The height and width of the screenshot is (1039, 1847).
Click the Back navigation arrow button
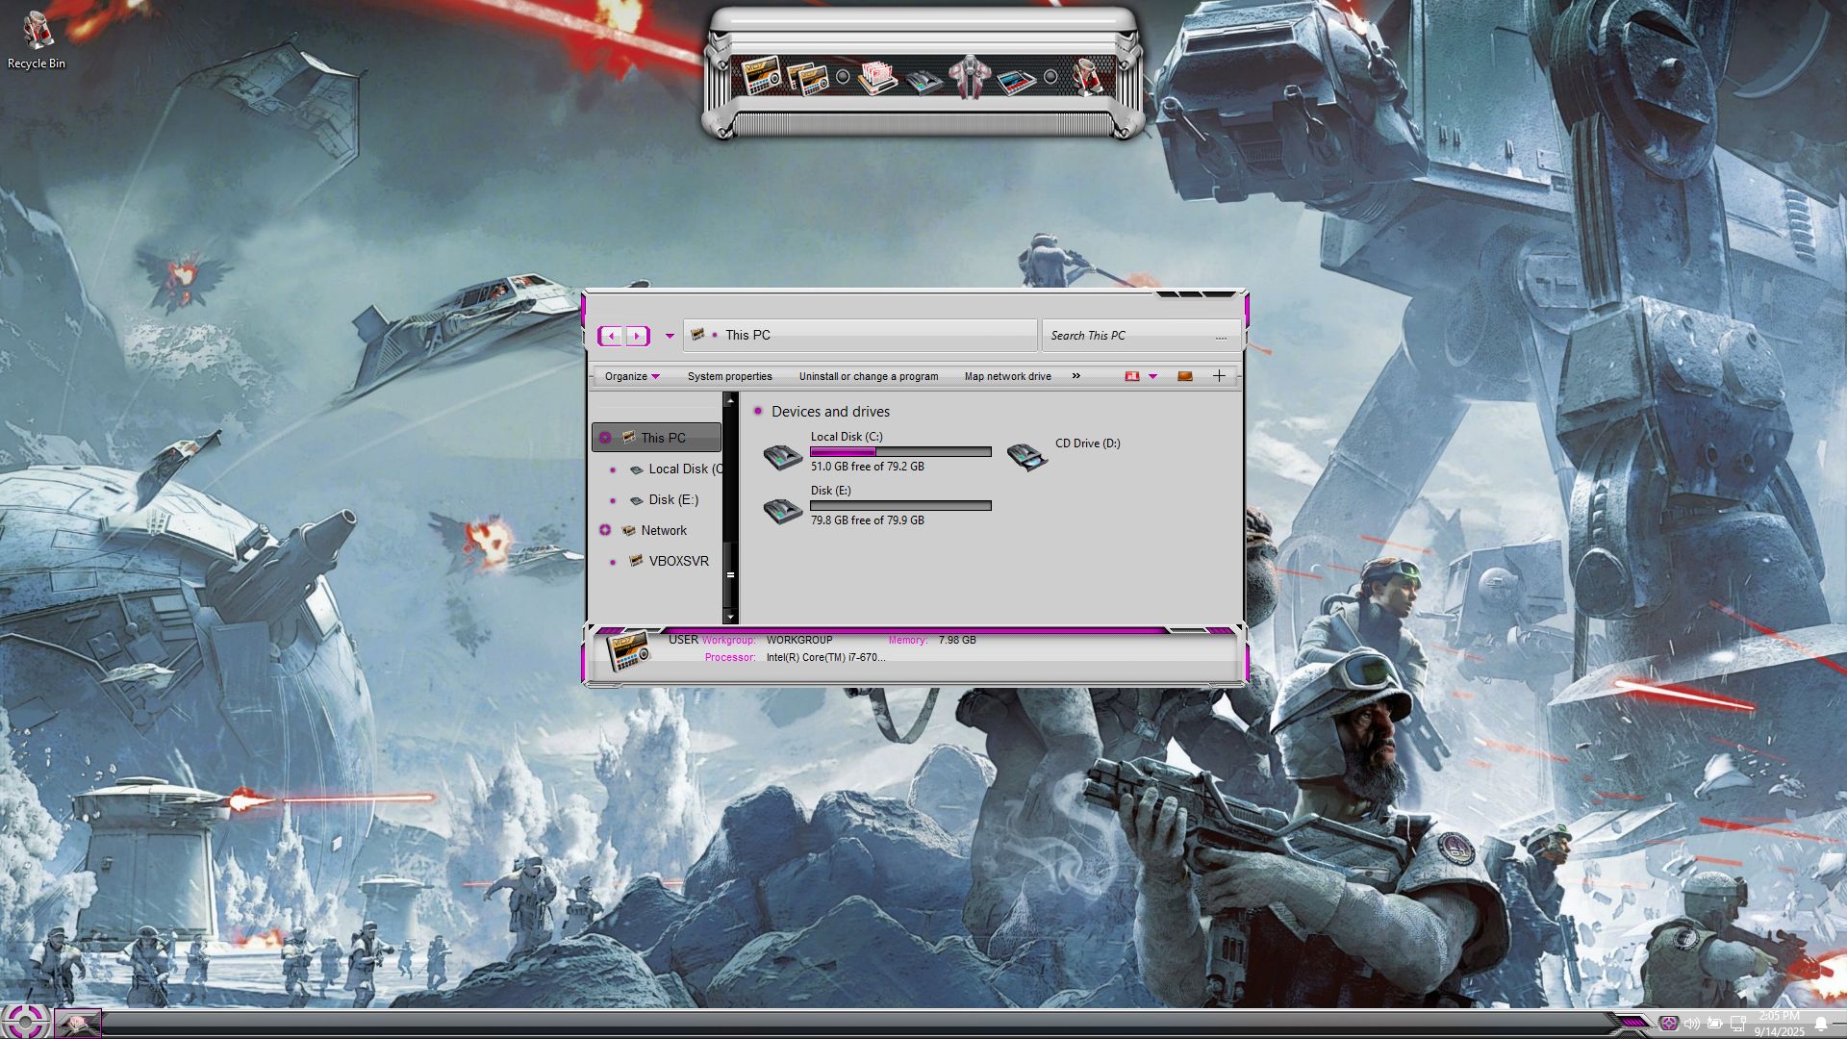[x=611, y=336]
